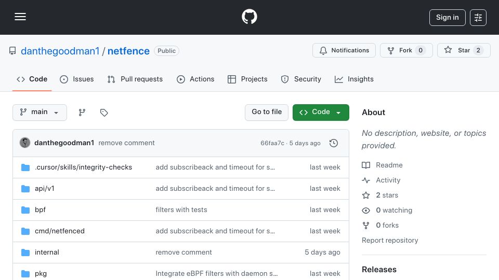Open the Security tab
Screen dimensions: 499x280
(x=301, y=79)
